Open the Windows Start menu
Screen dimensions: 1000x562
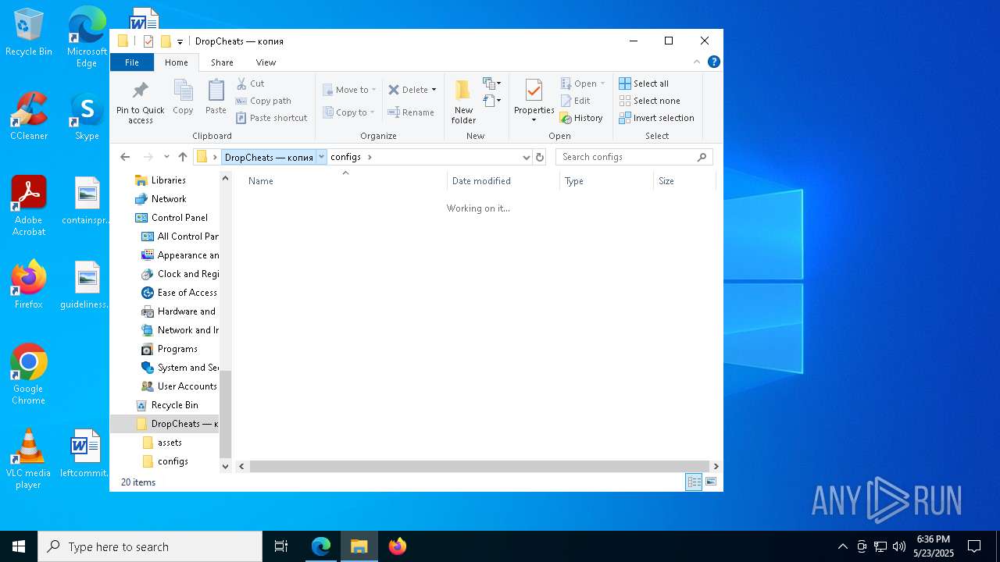point(19,546)
